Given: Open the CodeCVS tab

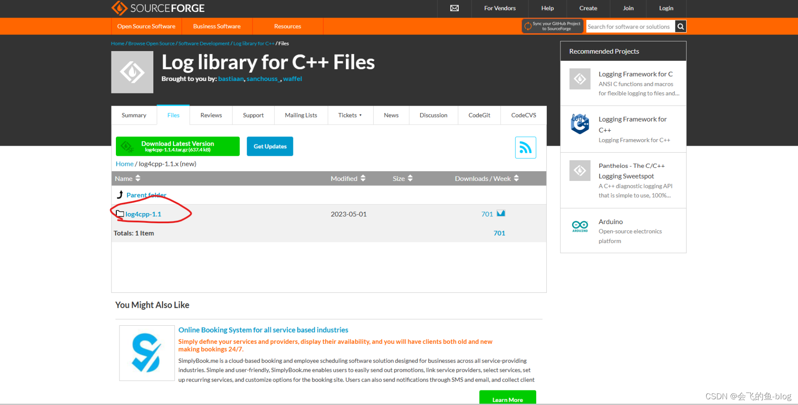Looking at the screenshot, I should (523, 115).
